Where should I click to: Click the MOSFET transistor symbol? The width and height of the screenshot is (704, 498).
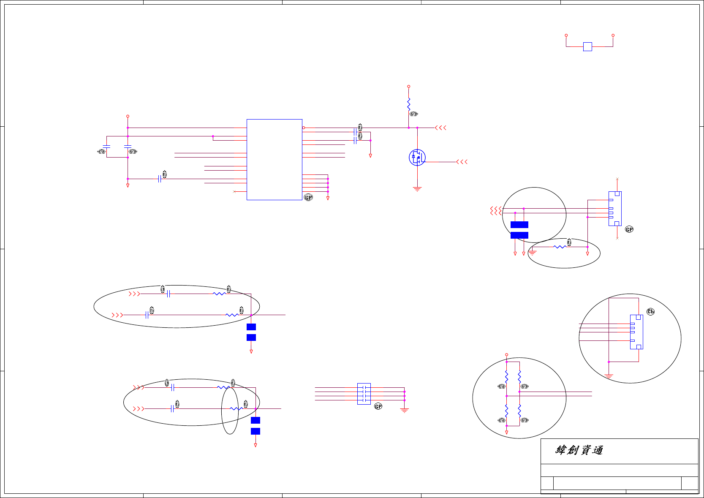click(417, 158)
